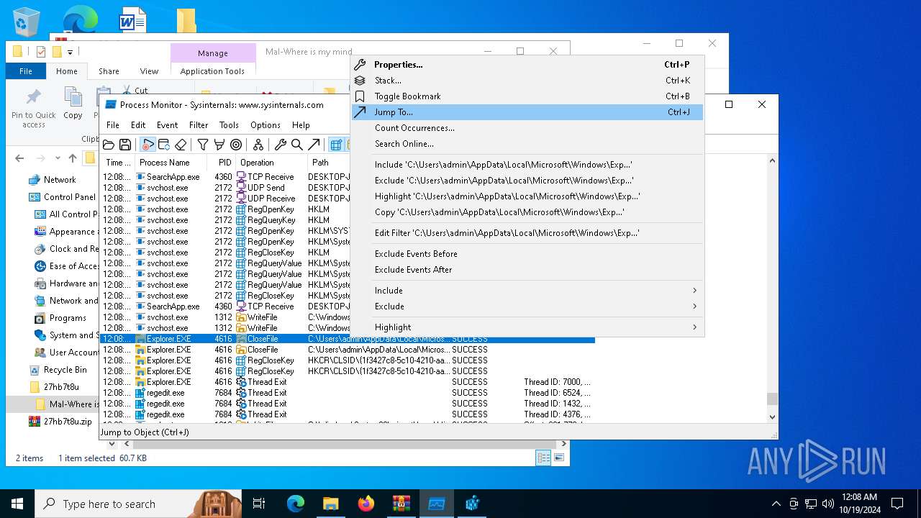Click Pin to Quick access button
The height and width of the screenshot is (518, 921).
point(33,108)
